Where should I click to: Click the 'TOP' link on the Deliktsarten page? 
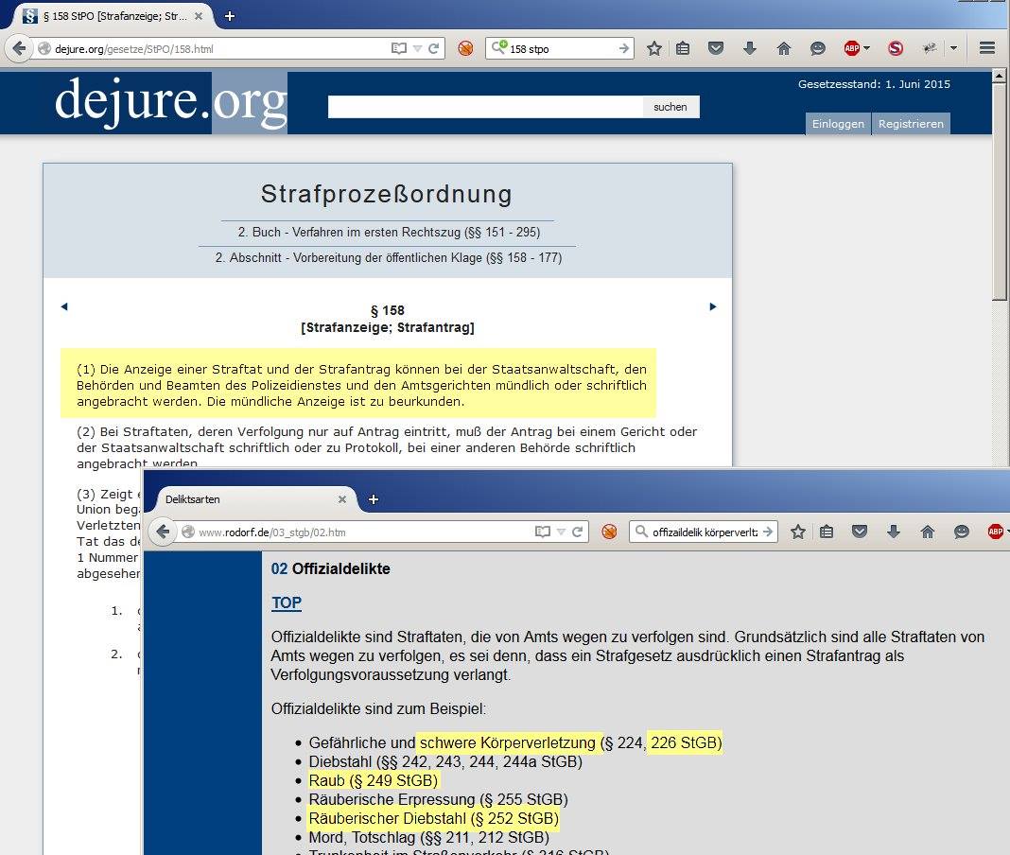[x=286, y=603]
